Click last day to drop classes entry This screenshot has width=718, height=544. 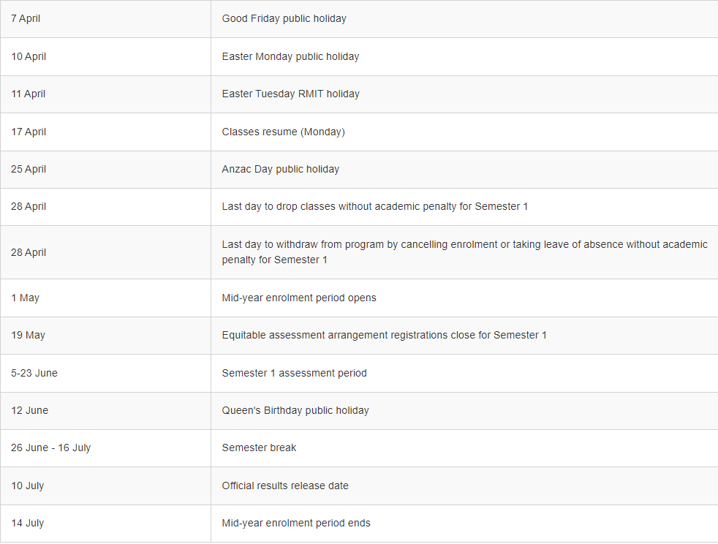coord(374,206)
